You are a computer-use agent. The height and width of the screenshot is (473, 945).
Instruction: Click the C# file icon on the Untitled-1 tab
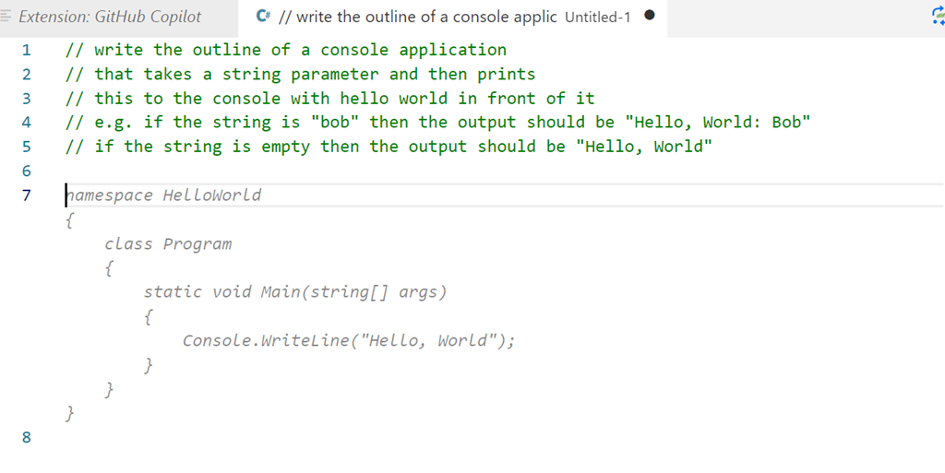tap(264, 17)
